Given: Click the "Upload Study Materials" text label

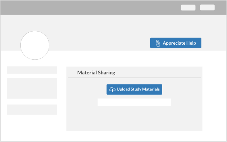Looking at the screenshot, I should pyautogui.click(x=138, y=89).
